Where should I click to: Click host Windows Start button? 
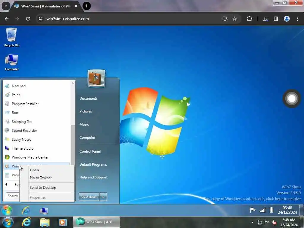(x=8, y=222)
